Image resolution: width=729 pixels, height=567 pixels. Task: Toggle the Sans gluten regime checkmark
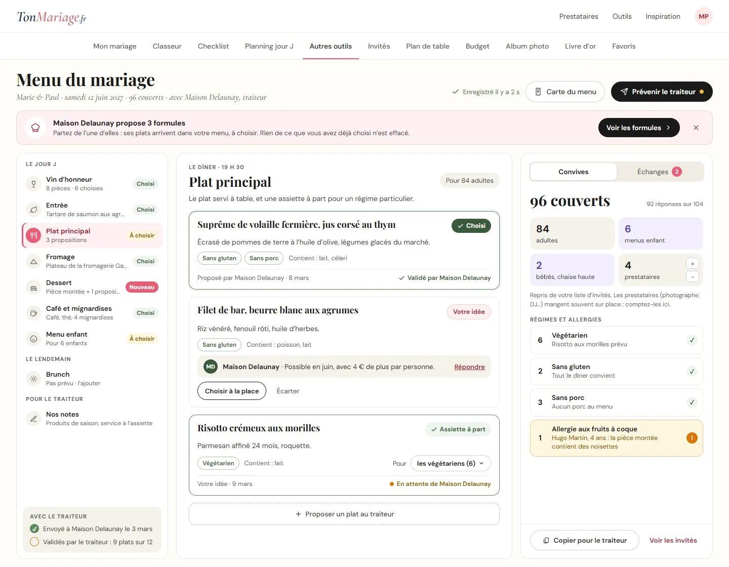click(x=692, y=371)
